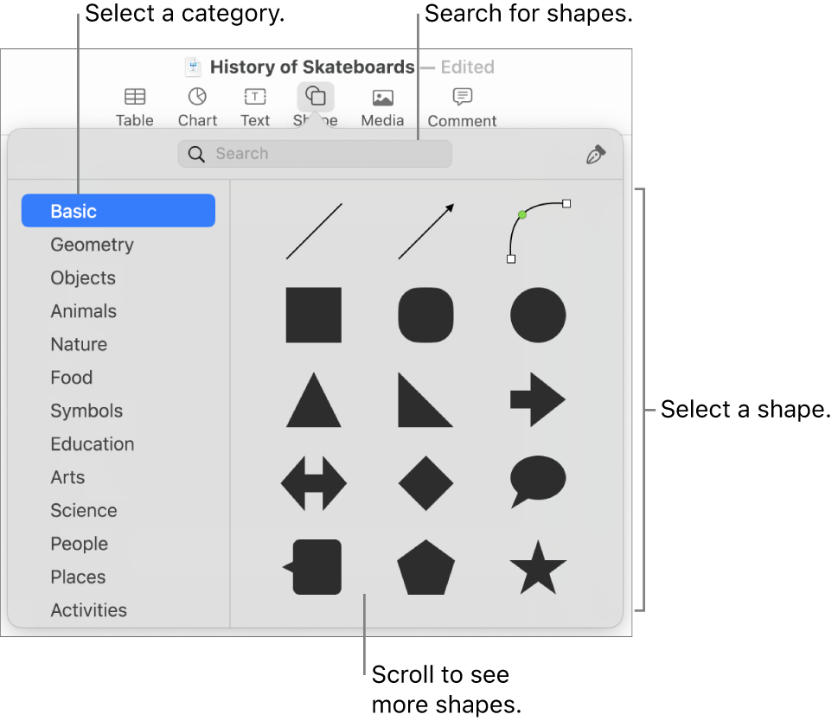
Task: Insert the speech bubble shape
Action: (x=538, y=481)
